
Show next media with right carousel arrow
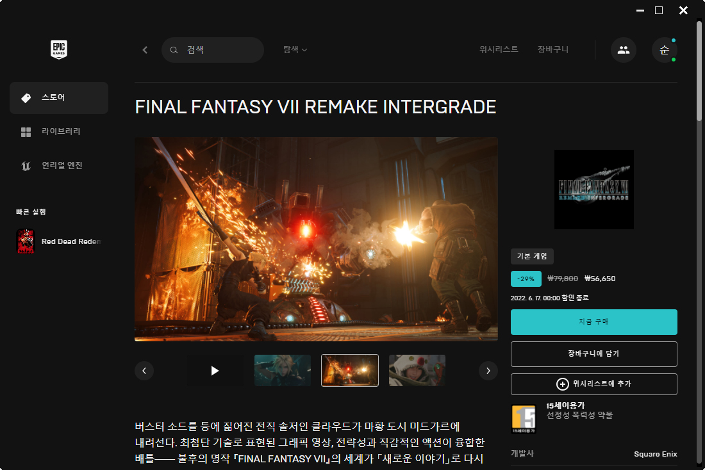[488, 371]
